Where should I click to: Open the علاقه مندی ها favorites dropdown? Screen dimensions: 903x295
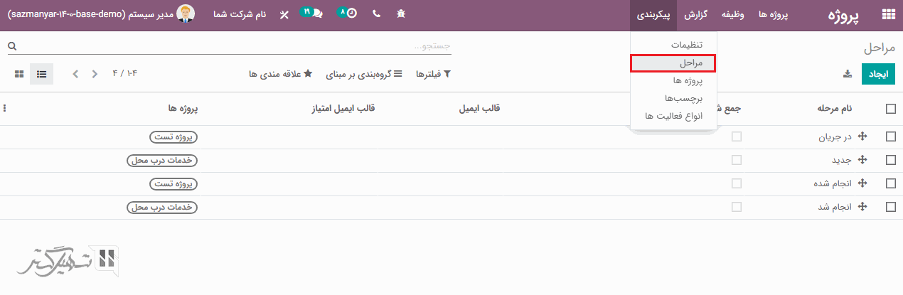[280, 74]
